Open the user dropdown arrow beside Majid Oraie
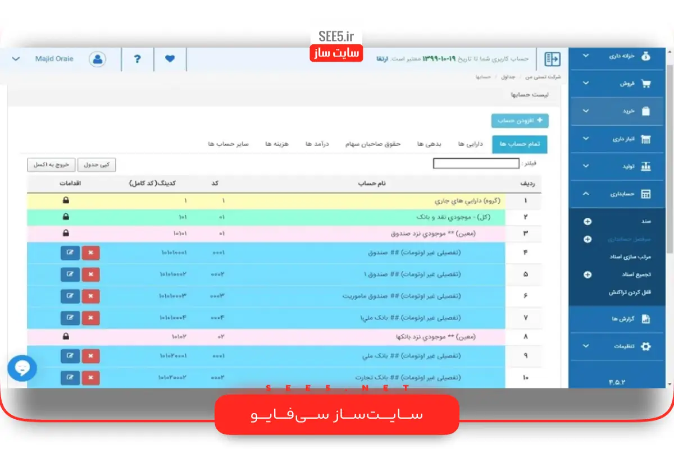Image resolution: width=674 pixels, height=449 pixels. click(x=16, y=59)
